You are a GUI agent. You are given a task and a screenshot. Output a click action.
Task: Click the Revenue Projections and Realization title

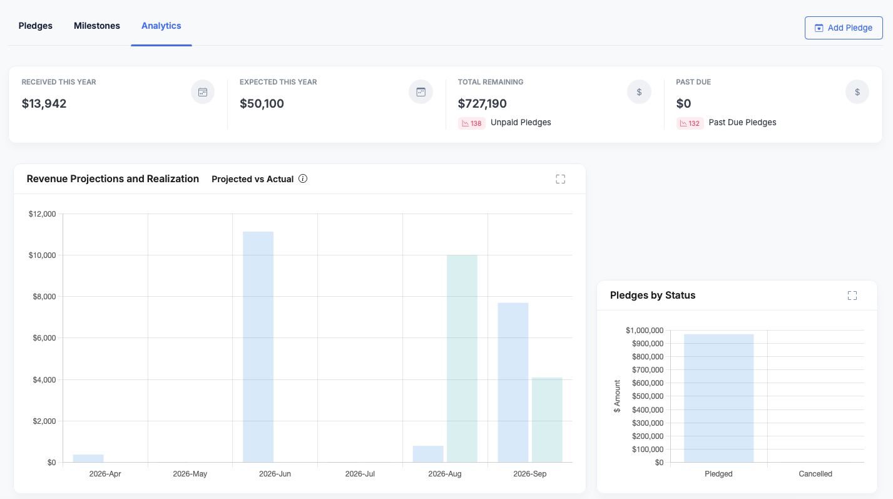[113, 179]
